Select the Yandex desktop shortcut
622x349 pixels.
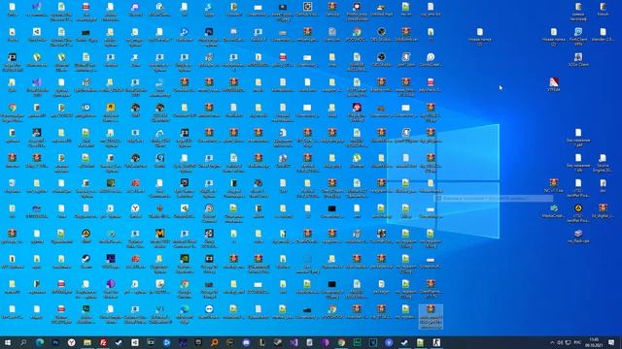(x=135, y=211)
